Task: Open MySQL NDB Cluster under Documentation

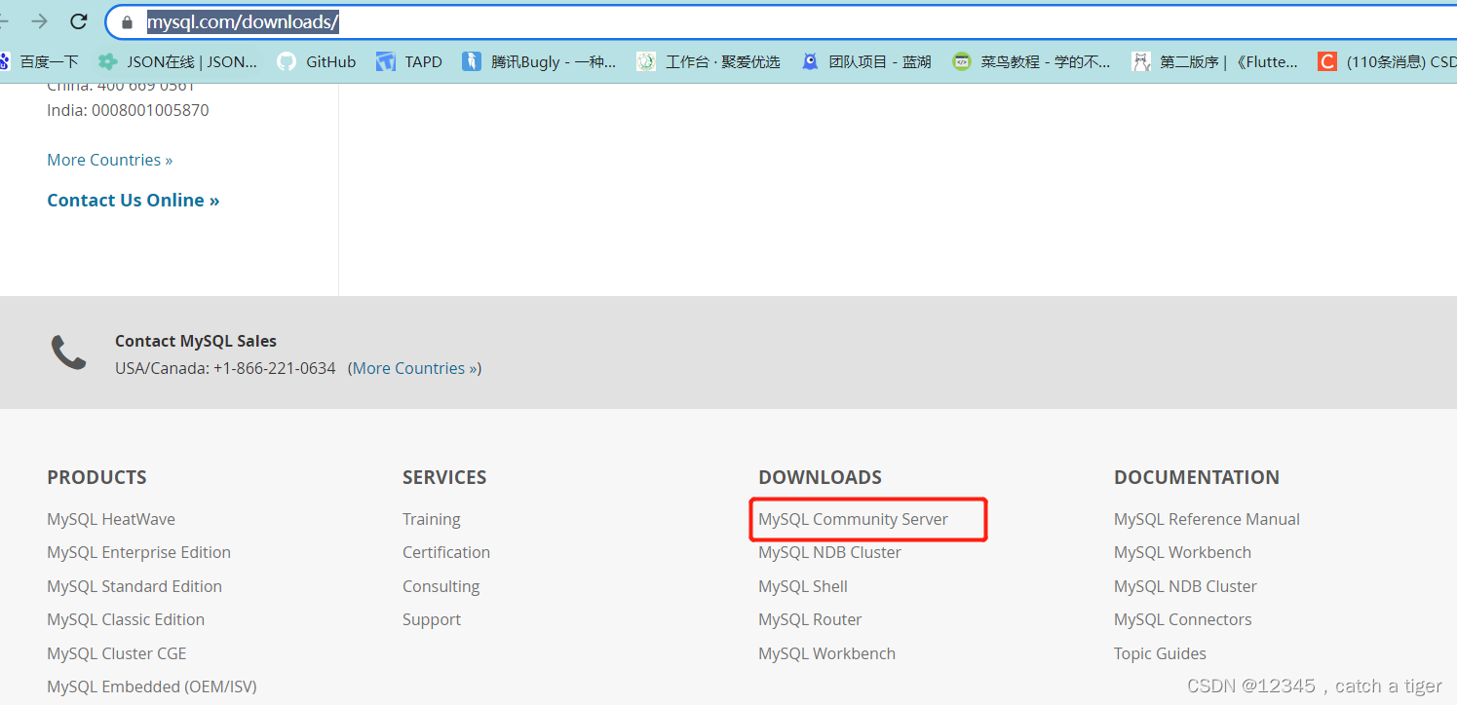Action: point(1185,586)
